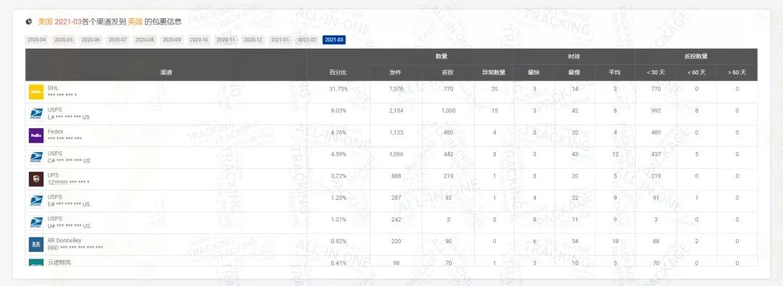This screenshot has height=286, width=783.
Task: Click the USPS L# row logo
Action: [x=36, y=114]
